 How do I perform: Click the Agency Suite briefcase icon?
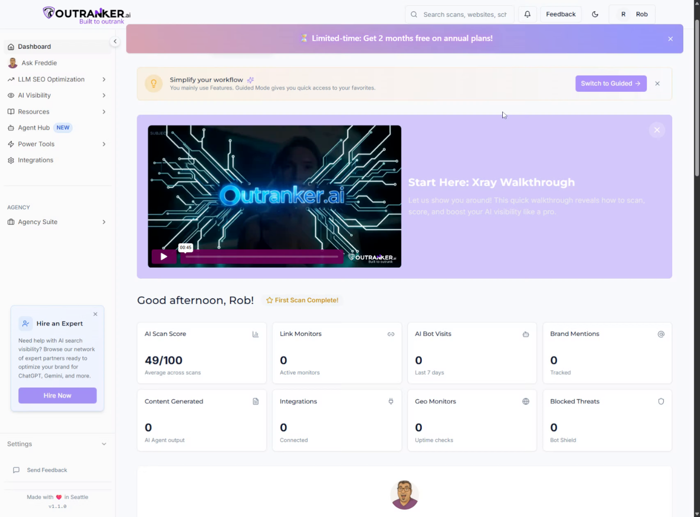pyautogui.click(x=11, y=222)
